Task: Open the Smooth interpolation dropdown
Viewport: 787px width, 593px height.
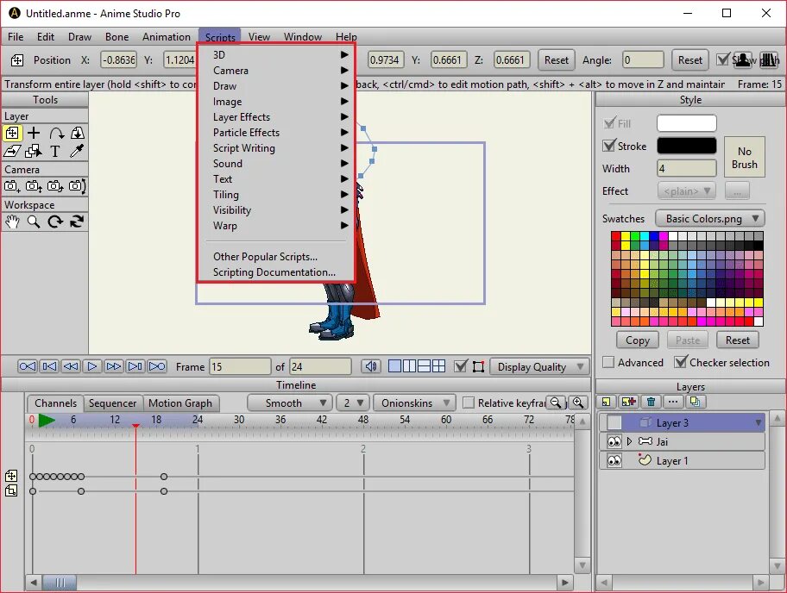Action: click(289, 403)
